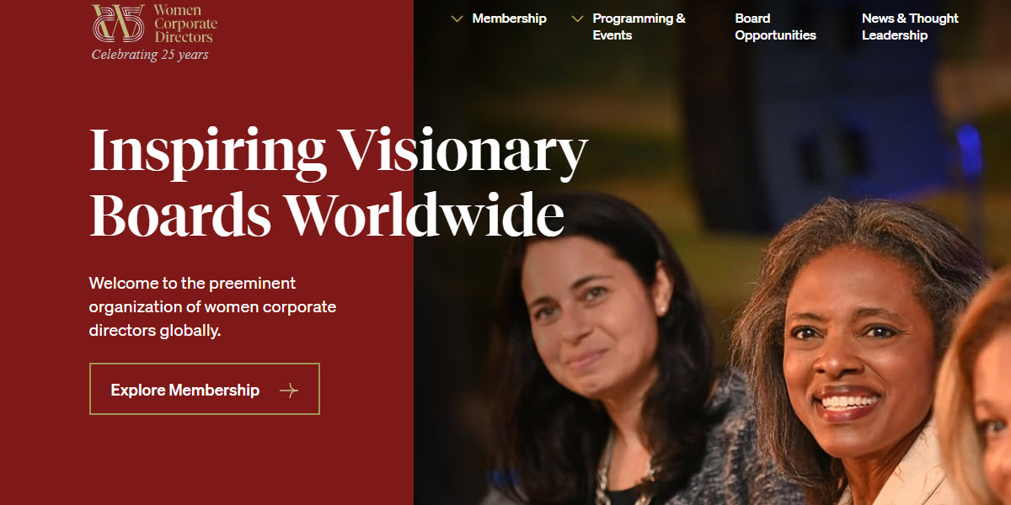
Task: Select Board Opportunities in the navigation
Action: click(775, 26)
